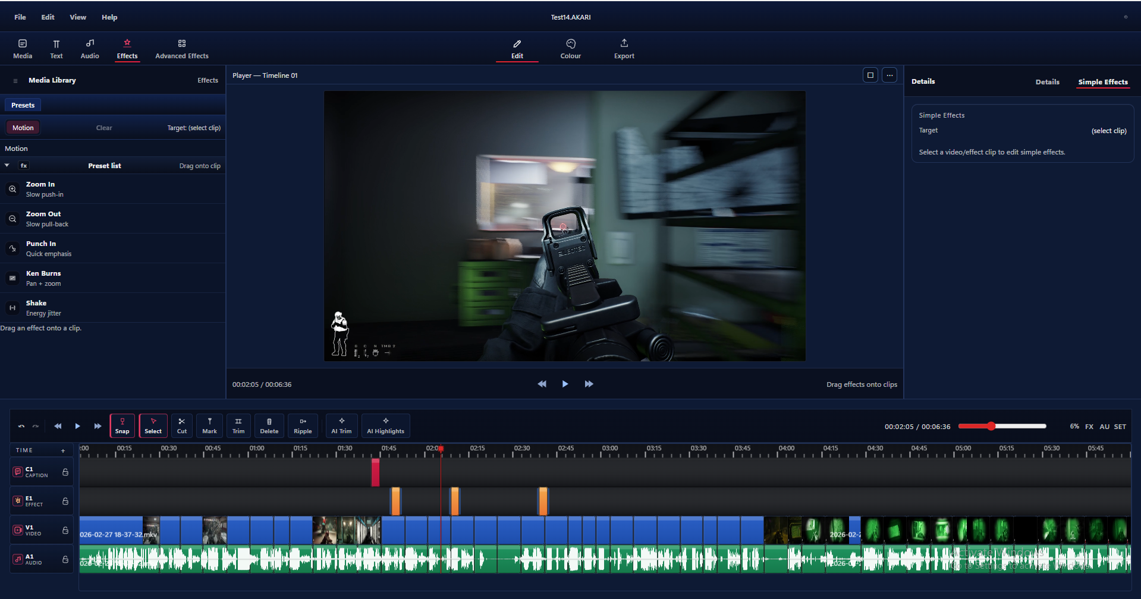
Task: Toggle Snap mode in the timeline toolbar
Action: click(122, 425)
